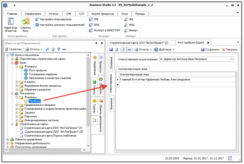
Task: Open the Справочники ribbon tab
Action: [33, 14]
